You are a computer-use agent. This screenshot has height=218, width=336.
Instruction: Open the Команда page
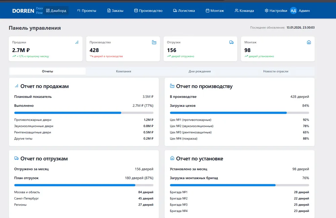pyautogui.click(x=244, y=10)
